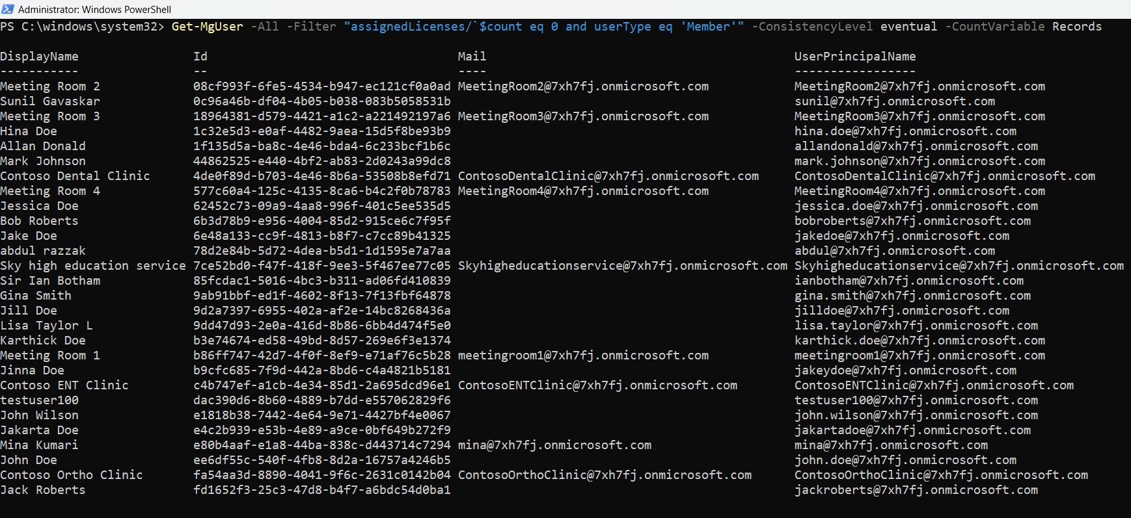The image size is (1131, 518).
Task: Click the ianbotham@7xh7fj.onmicrosoft.com principal name
Action: point(909,281)
